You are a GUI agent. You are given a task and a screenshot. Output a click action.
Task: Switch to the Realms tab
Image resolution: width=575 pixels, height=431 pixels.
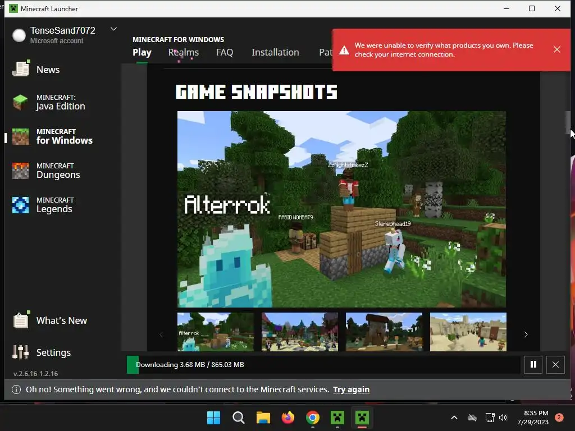[x=184, y=52]
